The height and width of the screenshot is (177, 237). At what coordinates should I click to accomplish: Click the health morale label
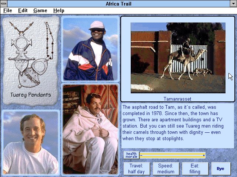tap(131, 155)
